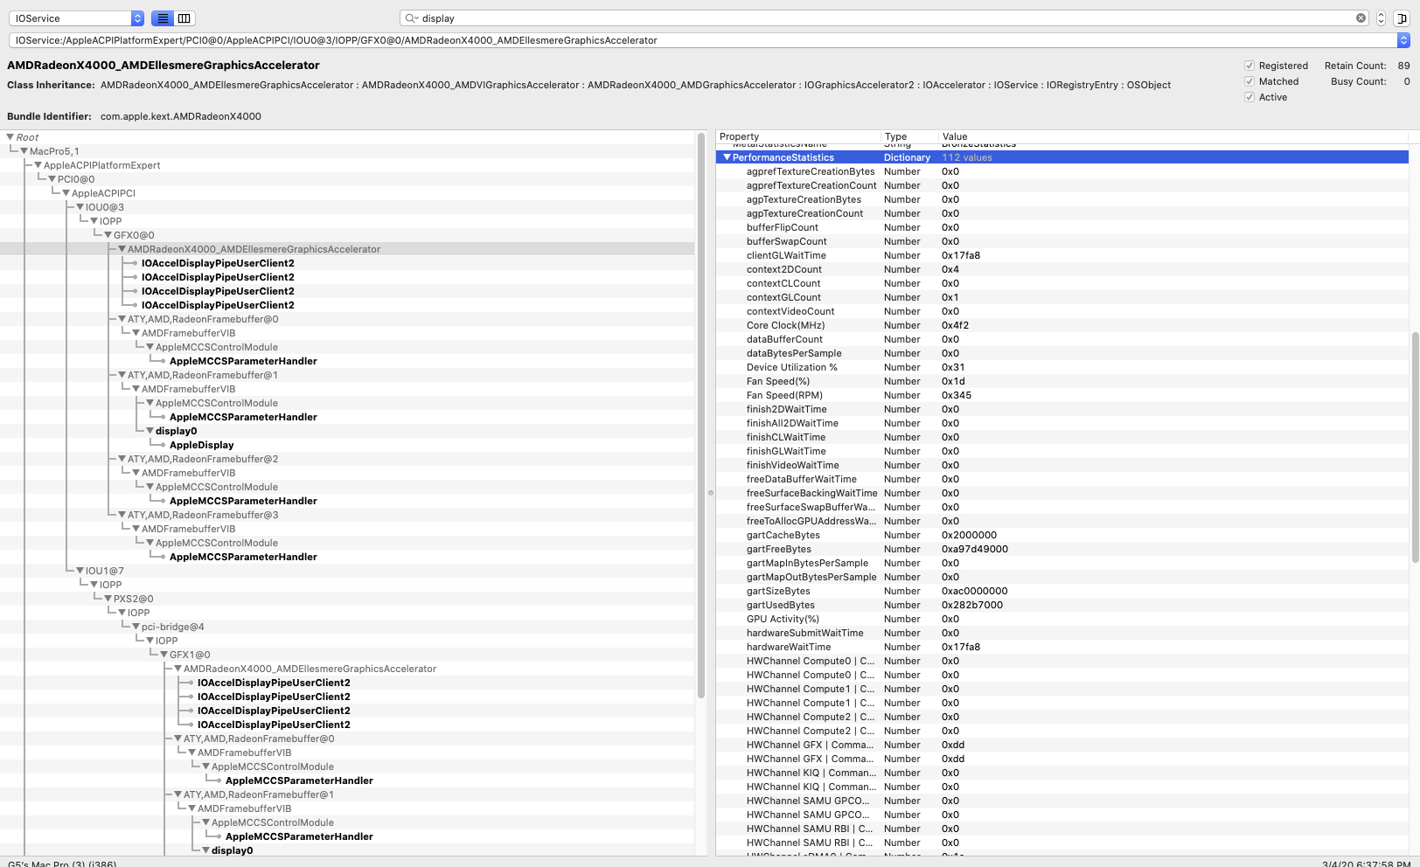Viewport: 1420px width, 867px height.
Task: Select the gartUsedBytes property row
Action: (x=1062, y=605)
